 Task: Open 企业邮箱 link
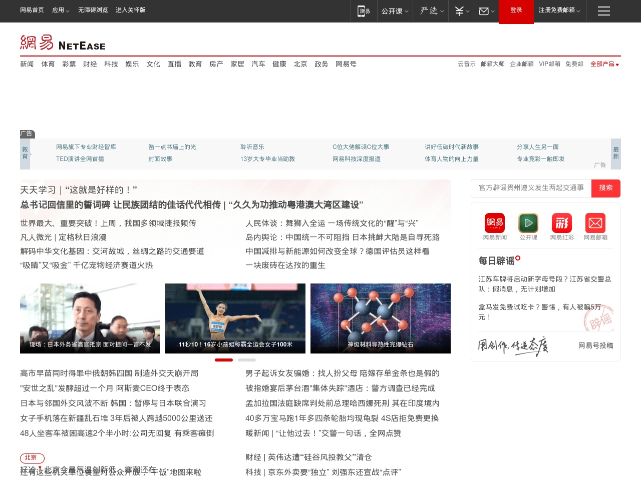522,64
